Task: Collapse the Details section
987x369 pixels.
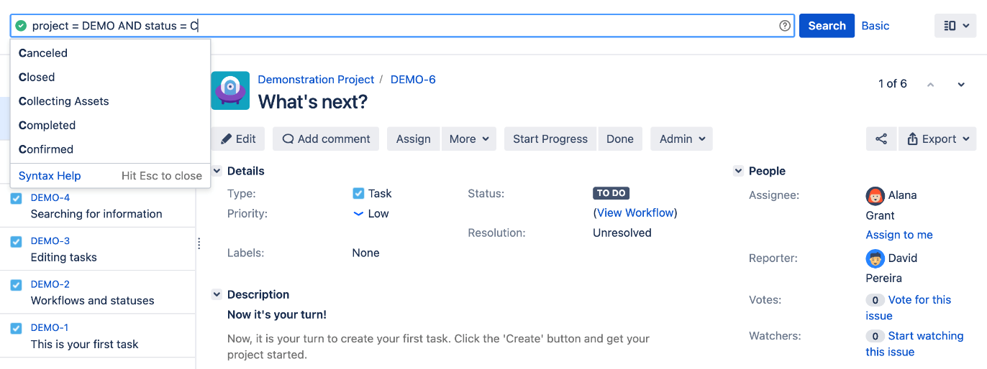Action: tap(217, 171)
